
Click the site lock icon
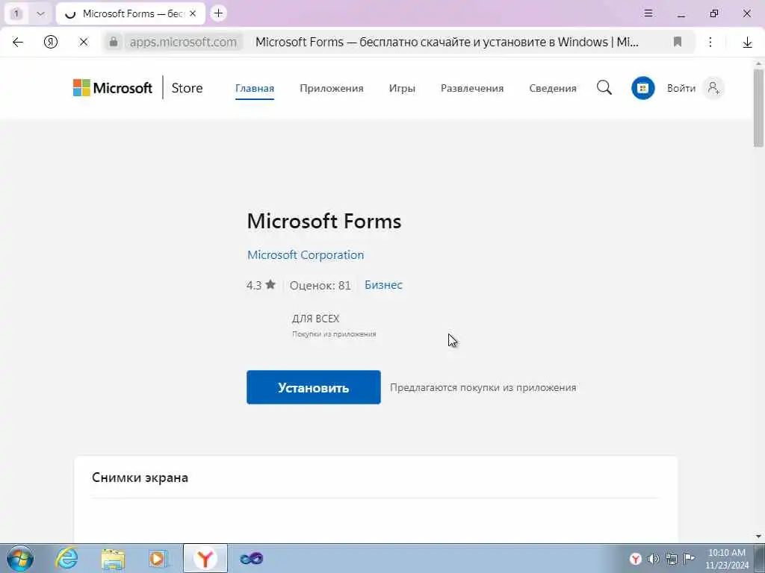click(114, 43)
